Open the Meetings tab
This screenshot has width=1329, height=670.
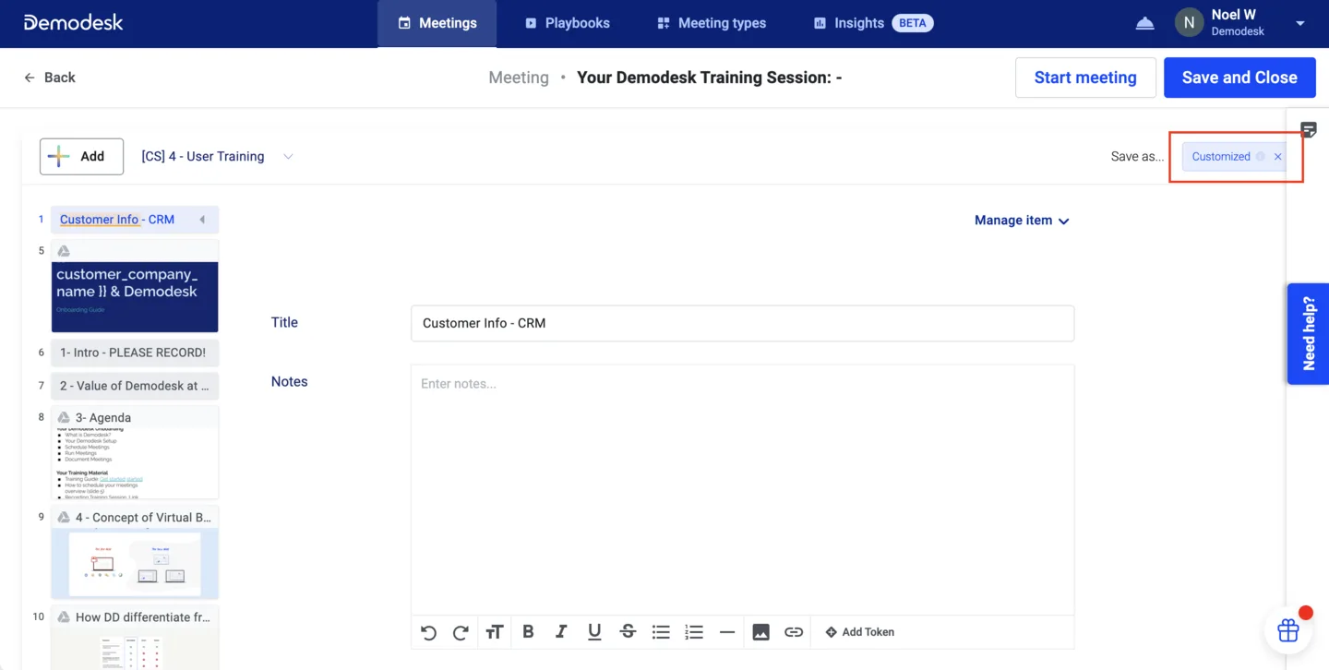(x=437, y=23)
